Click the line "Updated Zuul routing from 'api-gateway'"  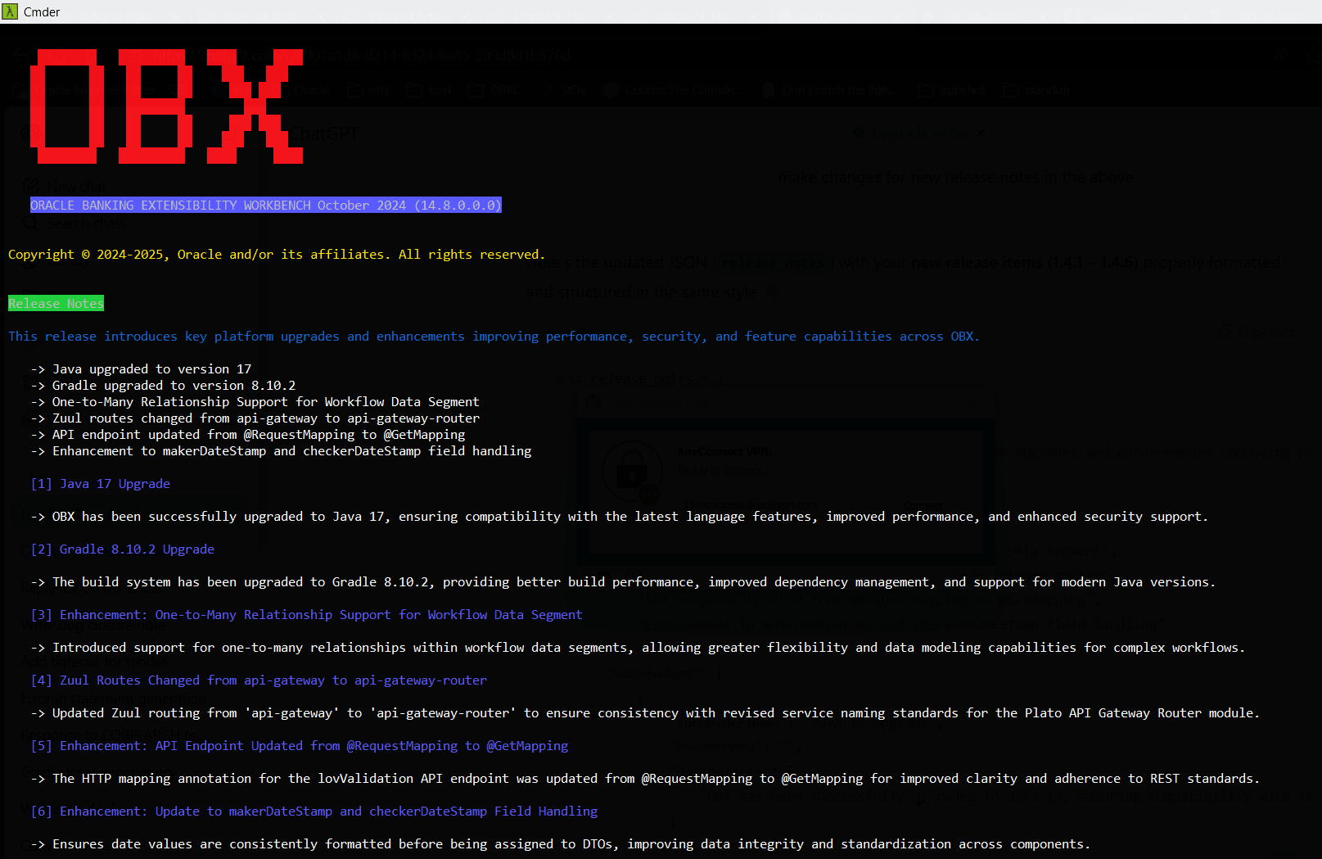coord(645,713)
